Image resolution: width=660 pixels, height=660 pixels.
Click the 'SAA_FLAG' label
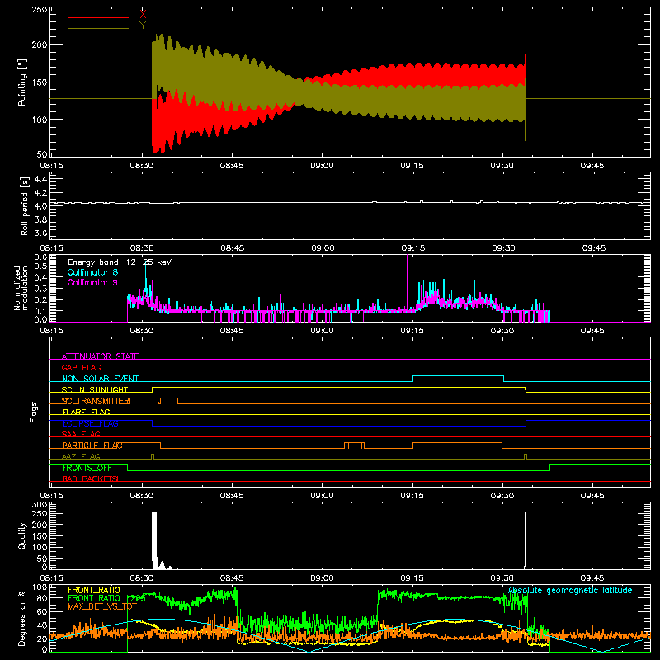pos(81,434)
